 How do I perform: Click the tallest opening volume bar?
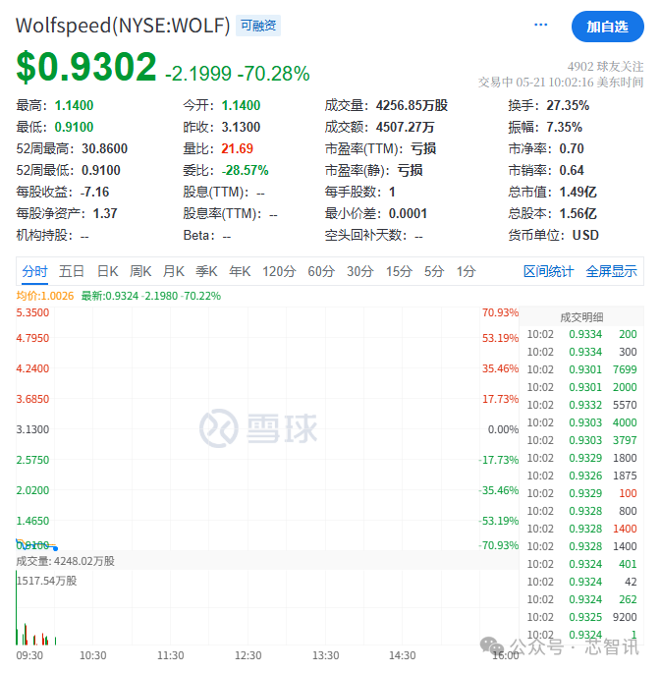coord(17,607)
